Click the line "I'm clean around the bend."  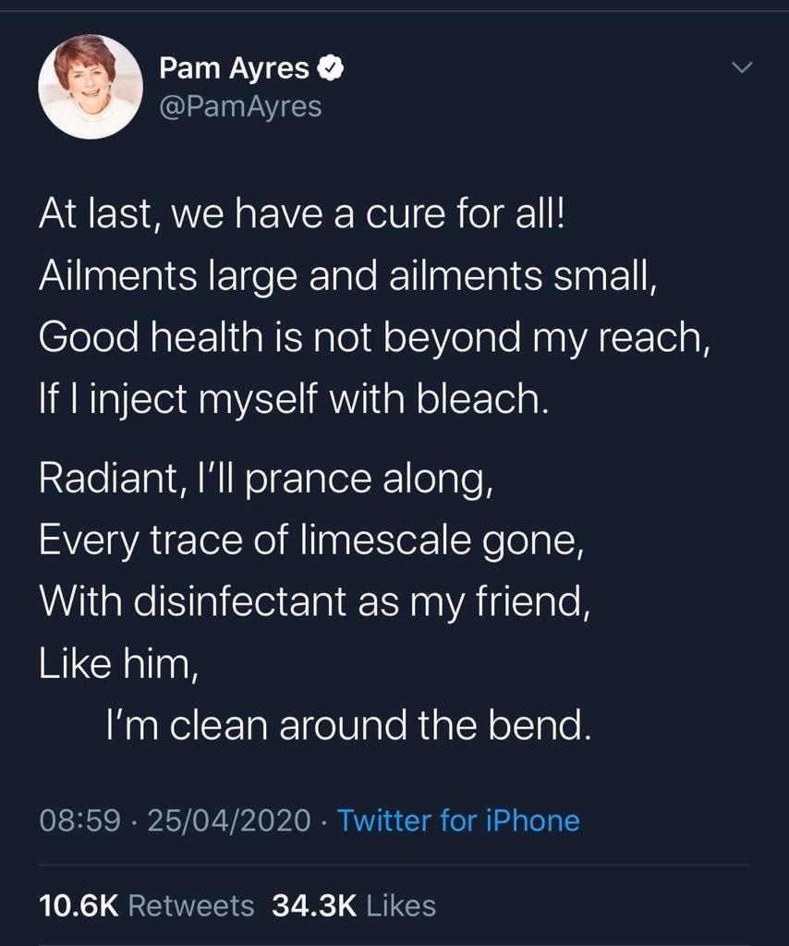(346, 727)
